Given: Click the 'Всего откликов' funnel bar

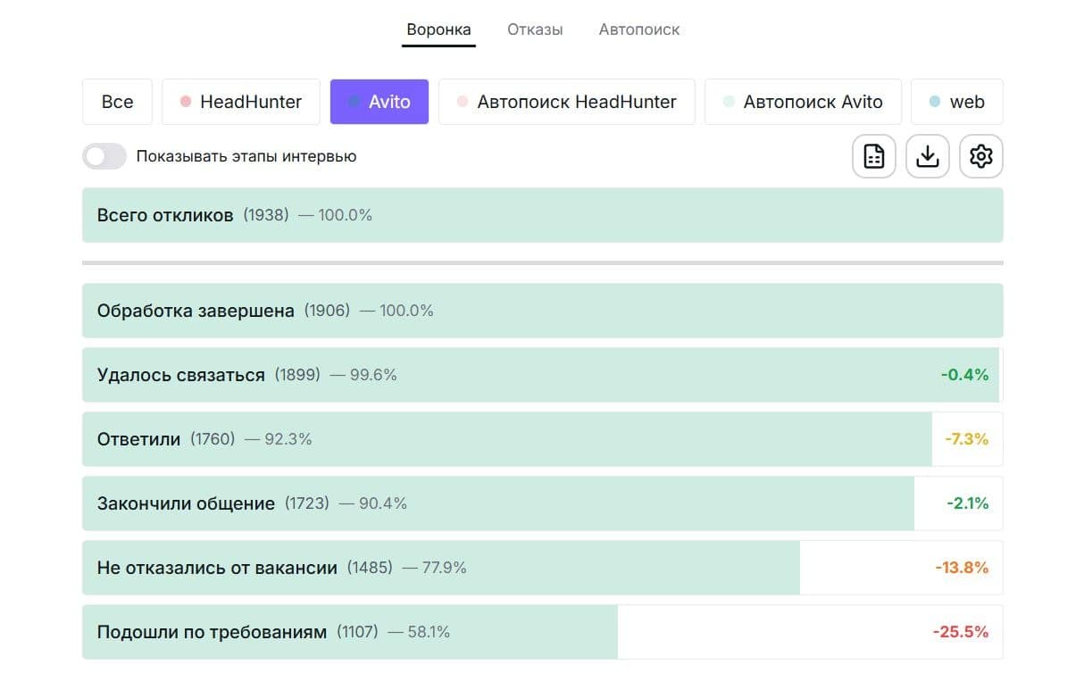Looking at the screenshot, I should pyautogui.click(x=543, y=215).
